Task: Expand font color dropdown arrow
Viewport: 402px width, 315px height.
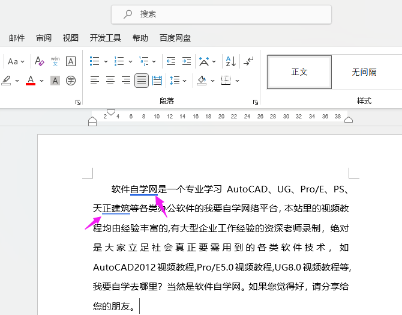Action: (x=41, y=81)
